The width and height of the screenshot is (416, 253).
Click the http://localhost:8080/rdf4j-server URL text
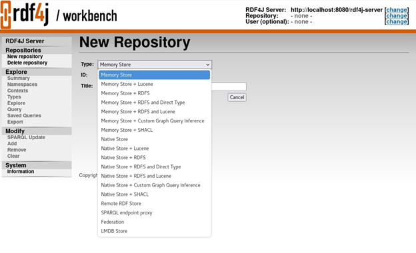point(337,10)
